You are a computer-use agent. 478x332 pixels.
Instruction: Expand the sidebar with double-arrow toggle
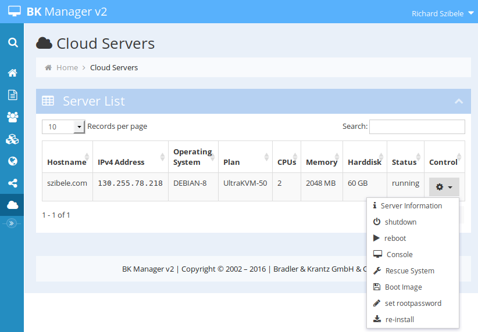pos(12,223)
